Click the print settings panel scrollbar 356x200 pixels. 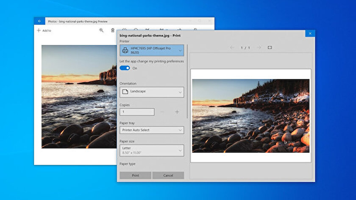click(187, 82)
